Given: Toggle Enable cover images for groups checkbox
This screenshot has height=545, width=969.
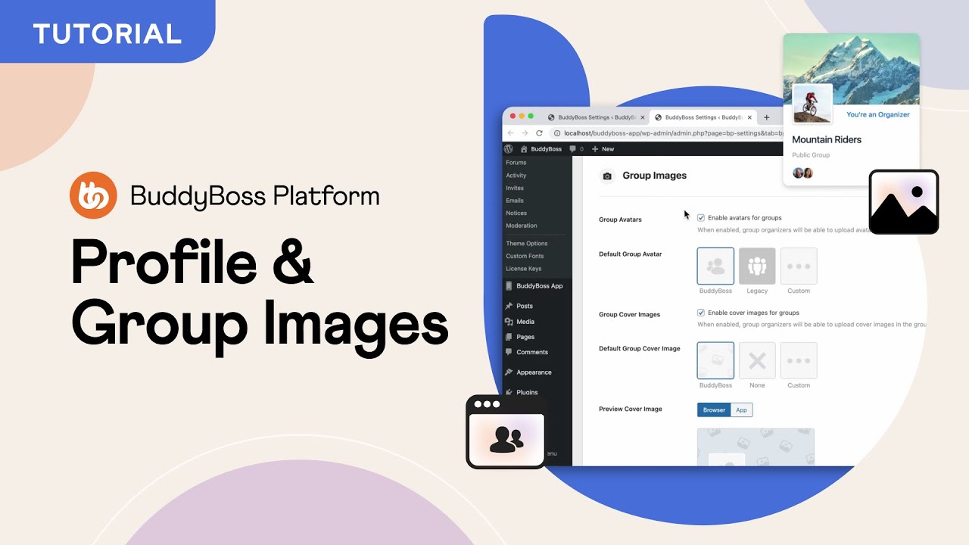Looking at the screenshot, I should pos(701,313).
